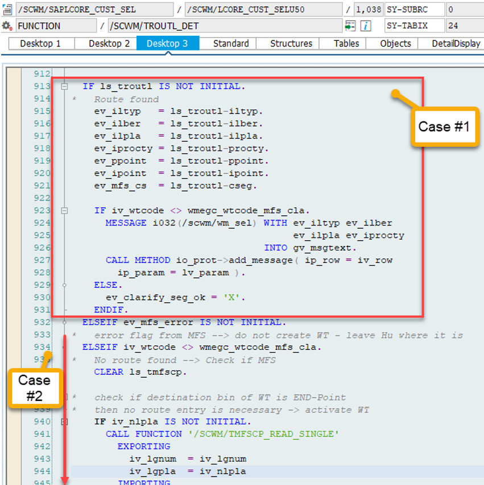
Task: Click the source program document icon
Action: pyautogui.click(x=7, y=9)
